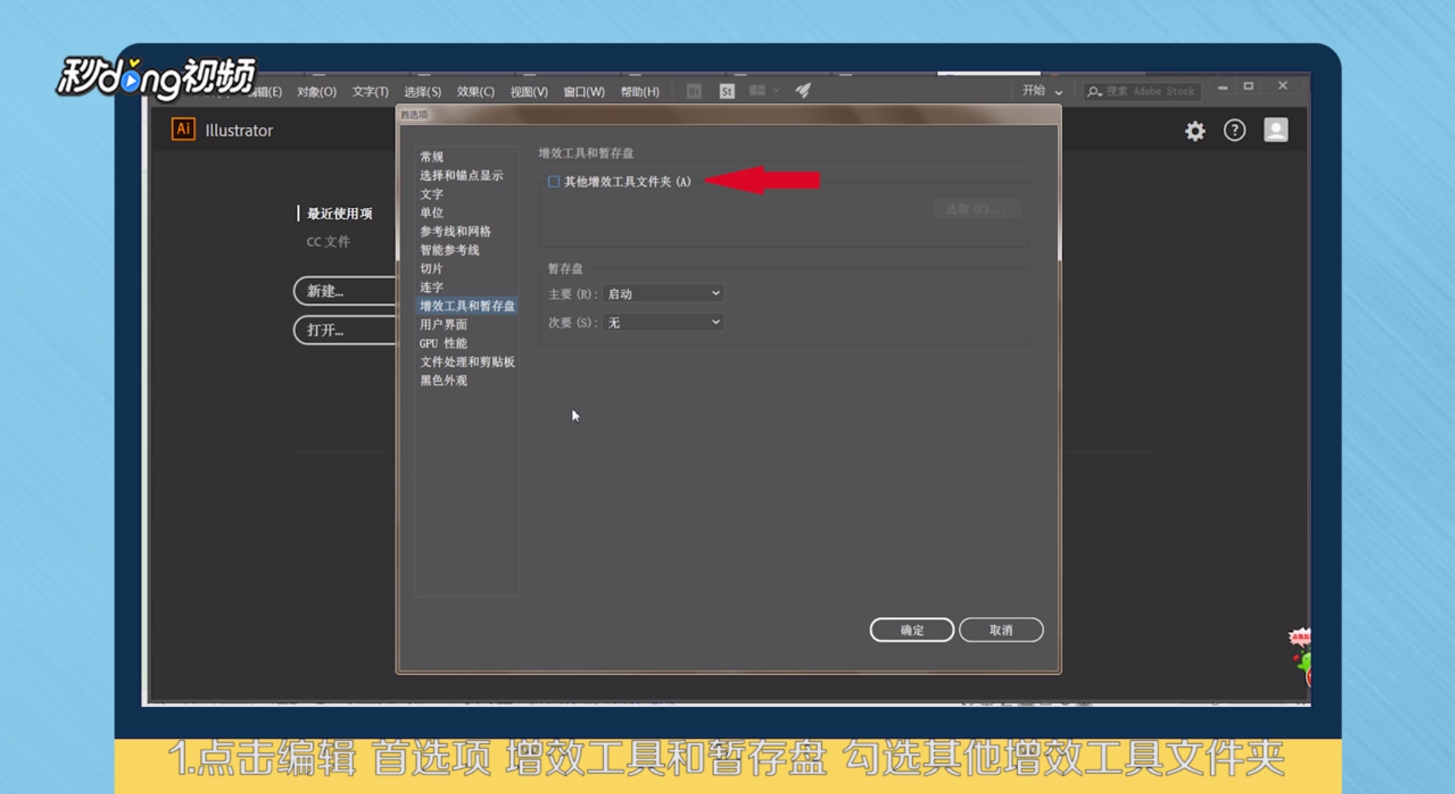
Task: Click the Illustrator Ai logo
Action: [x=183, y=129]
